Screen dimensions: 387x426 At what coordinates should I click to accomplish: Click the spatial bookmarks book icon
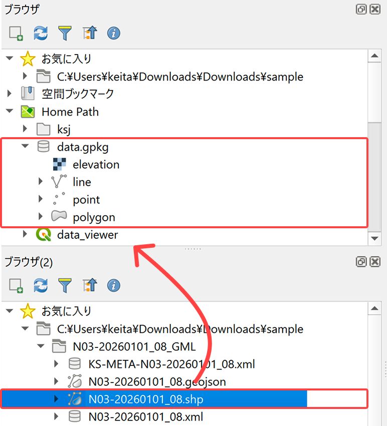pyautogui.click(x=28, y=93)
